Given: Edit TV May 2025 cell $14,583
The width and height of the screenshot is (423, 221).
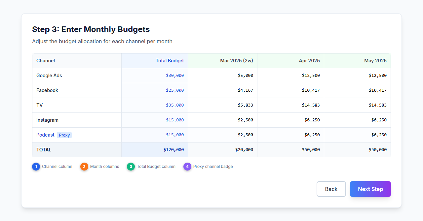Looking at the screenshot, I should click(358, 105).
